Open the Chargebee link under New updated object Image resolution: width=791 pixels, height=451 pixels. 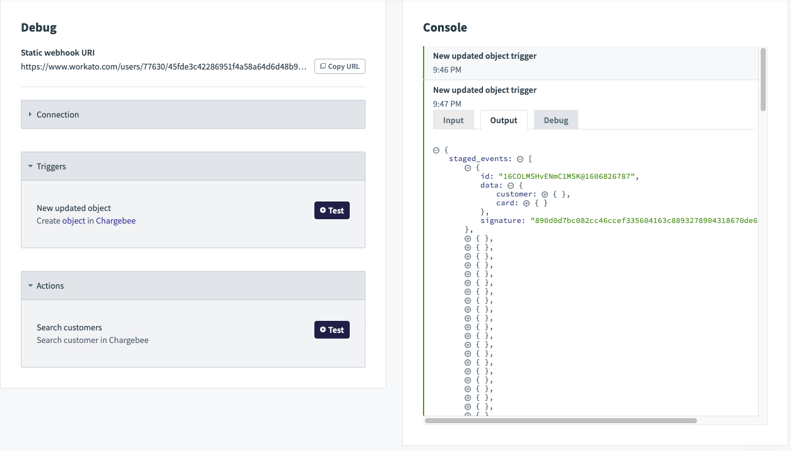(x=116, y=221)
